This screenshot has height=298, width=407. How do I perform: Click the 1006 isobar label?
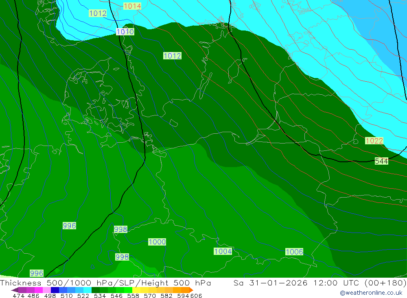[294, 252]
